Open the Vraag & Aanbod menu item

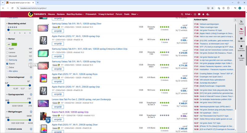pos(106,14)
